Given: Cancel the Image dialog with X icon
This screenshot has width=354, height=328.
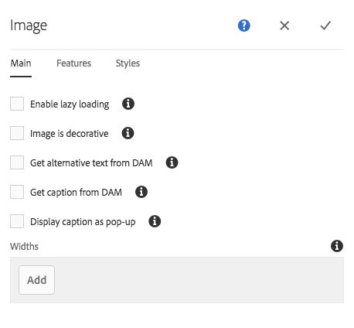Looking at the screenshot, I should point(284,26).
